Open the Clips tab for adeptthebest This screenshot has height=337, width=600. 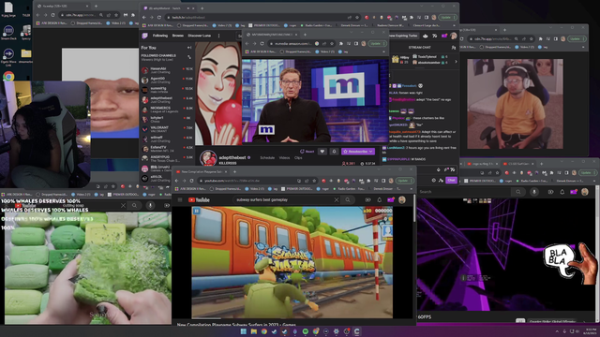coord(298,158)
